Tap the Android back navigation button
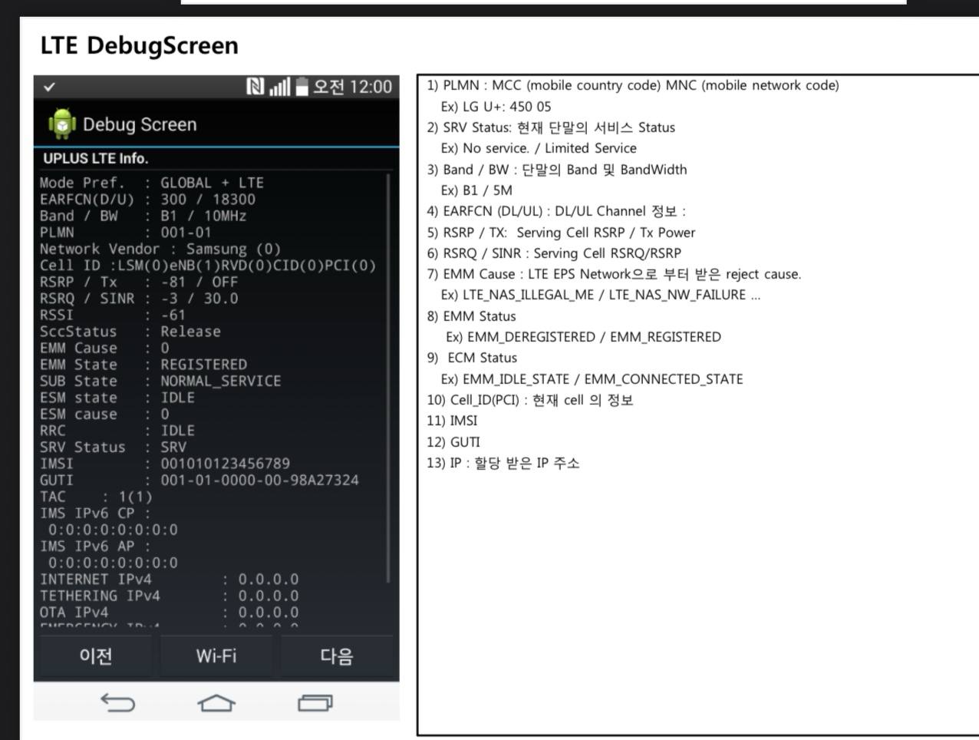Screen dimensions: 979x740 point(117,702)
